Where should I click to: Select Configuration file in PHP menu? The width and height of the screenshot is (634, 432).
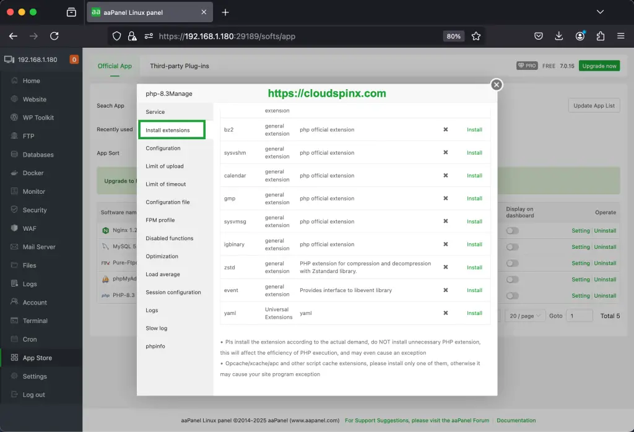(168, 202)
